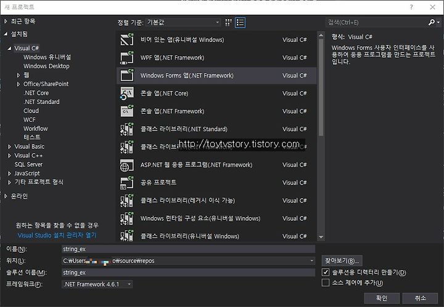Viewport: 444px width, 307px height.
Task: Collapse the installed section
Action: [6, 34]
